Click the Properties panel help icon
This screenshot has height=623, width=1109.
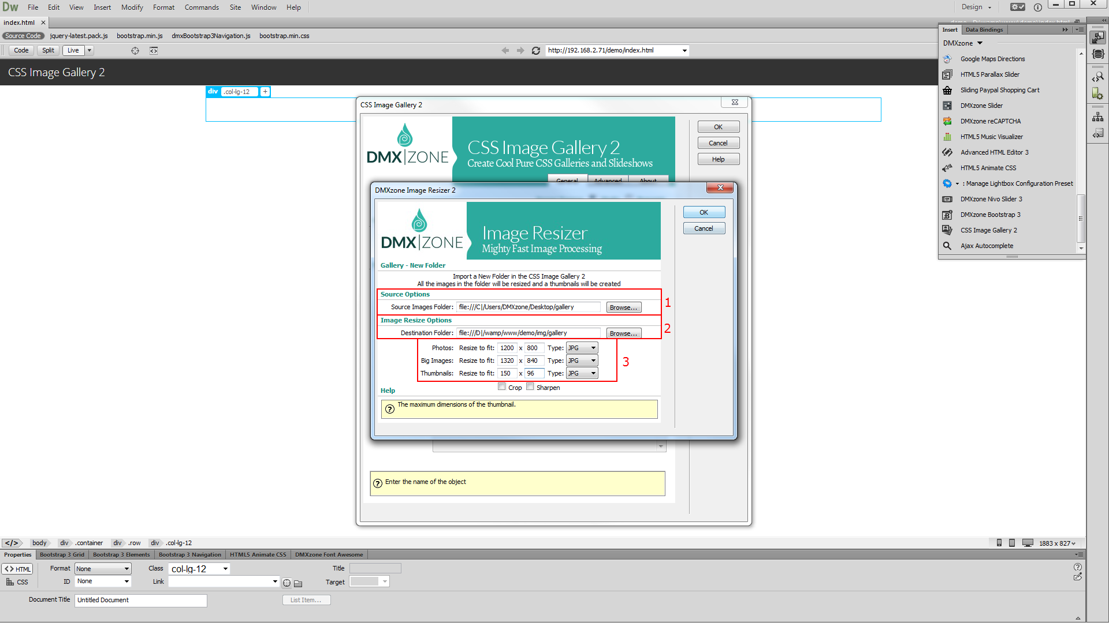tap(1078, 567)
